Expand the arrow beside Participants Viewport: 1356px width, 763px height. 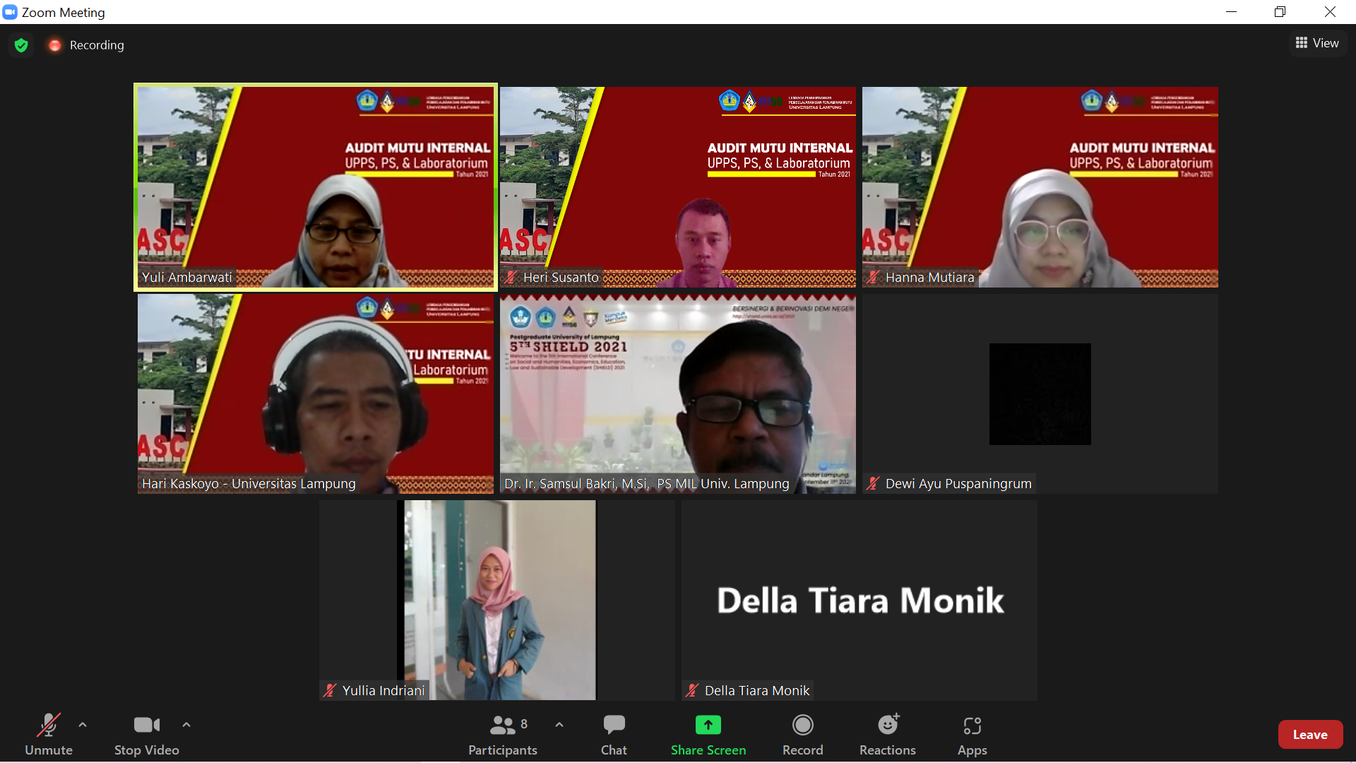click(x=559, y=725)
